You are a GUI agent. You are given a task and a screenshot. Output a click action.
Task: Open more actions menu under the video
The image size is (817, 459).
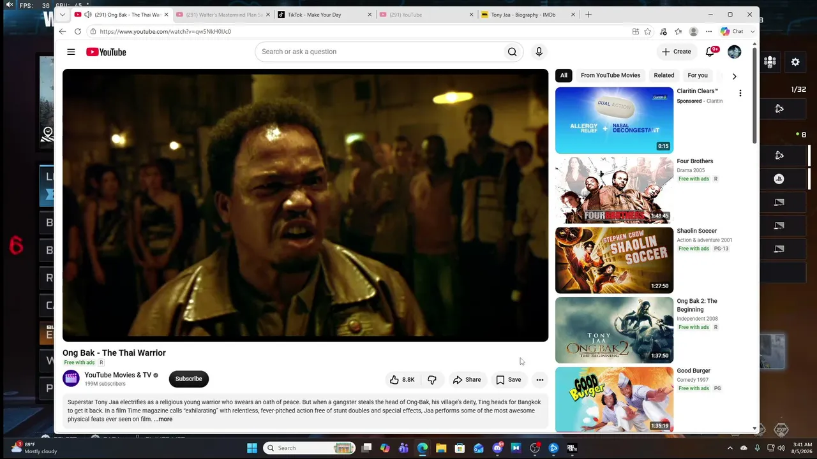coord(539,379)
